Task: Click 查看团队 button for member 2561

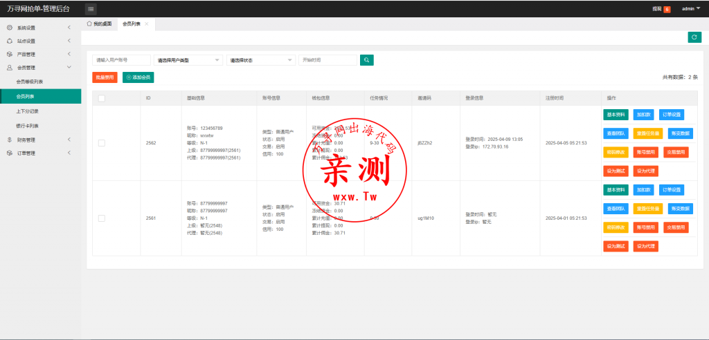Action: [616, 209]
